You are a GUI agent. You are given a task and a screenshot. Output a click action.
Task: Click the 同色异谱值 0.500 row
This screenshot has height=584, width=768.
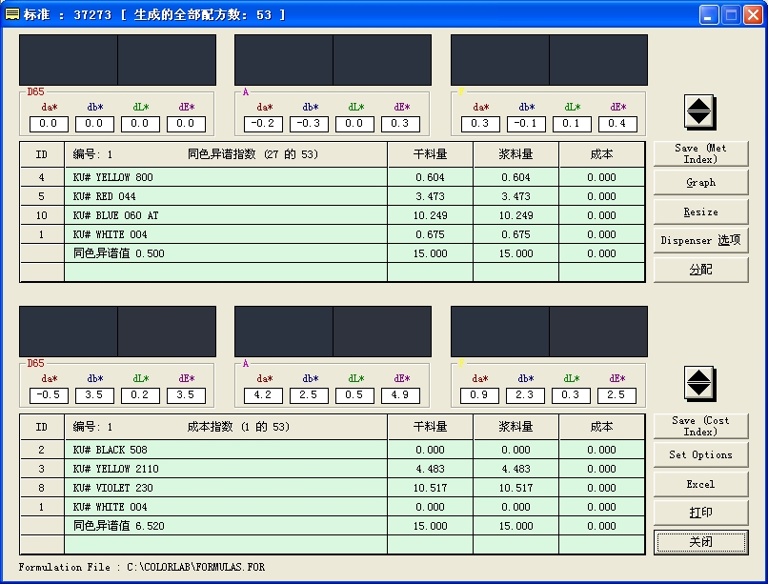(x=333, y=253)
